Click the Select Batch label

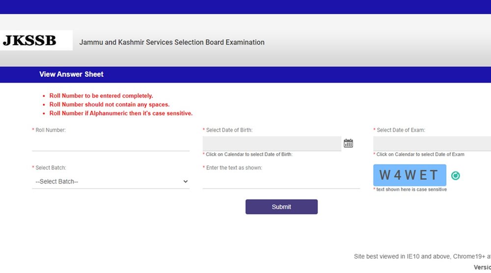[50, 168]
